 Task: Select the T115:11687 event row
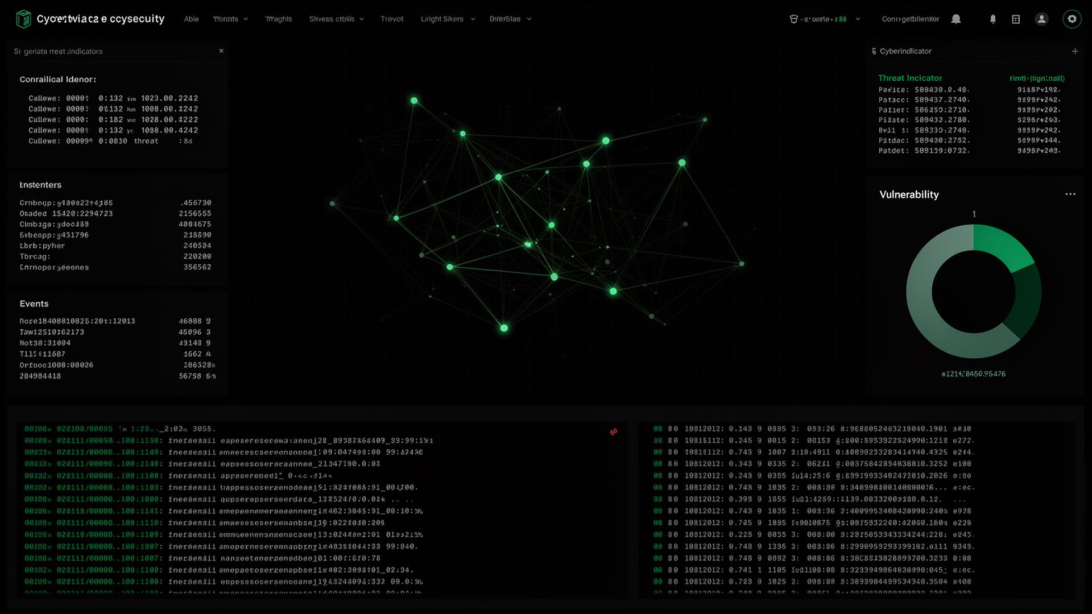[115, 354]
